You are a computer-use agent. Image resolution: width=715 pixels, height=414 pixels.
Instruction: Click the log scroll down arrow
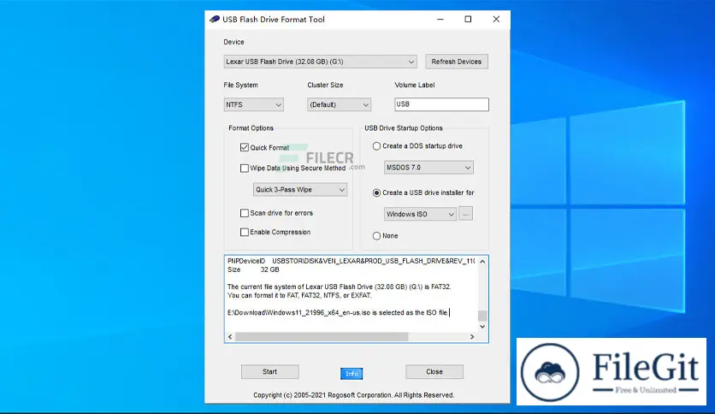pyautogui.click(x=482, y=327)
